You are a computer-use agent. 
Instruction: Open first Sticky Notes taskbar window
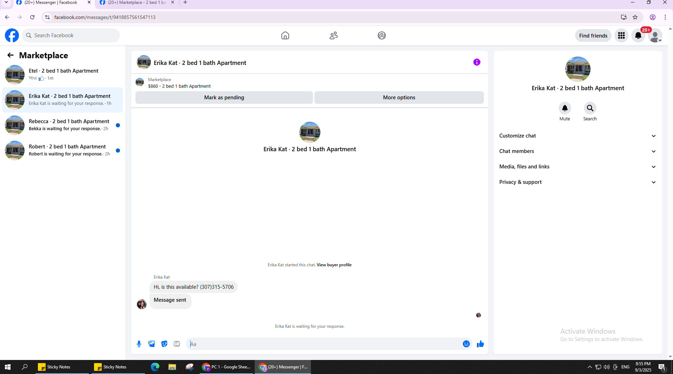point(62,367)
